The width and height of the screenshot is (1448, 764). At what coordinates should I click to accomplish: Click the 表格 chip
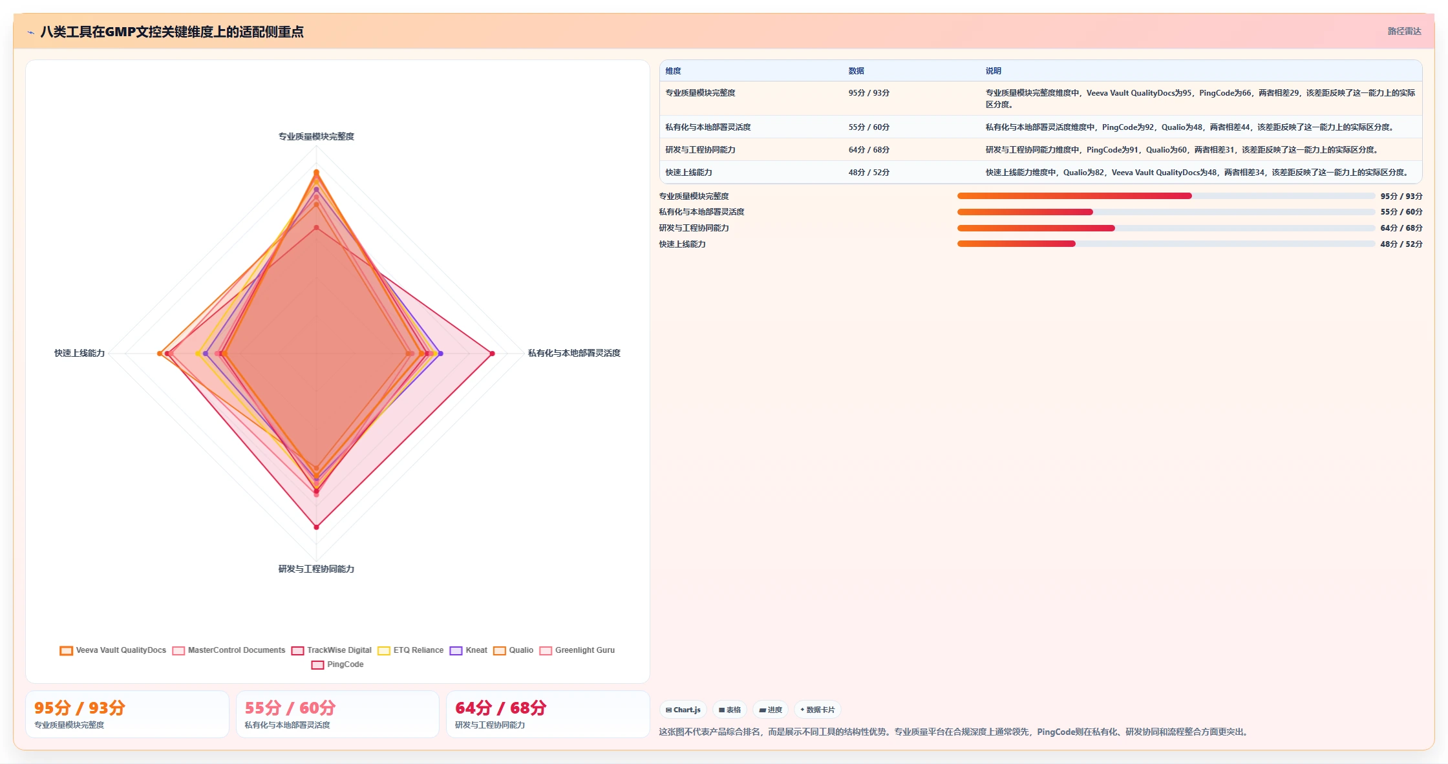coord(730,710)
